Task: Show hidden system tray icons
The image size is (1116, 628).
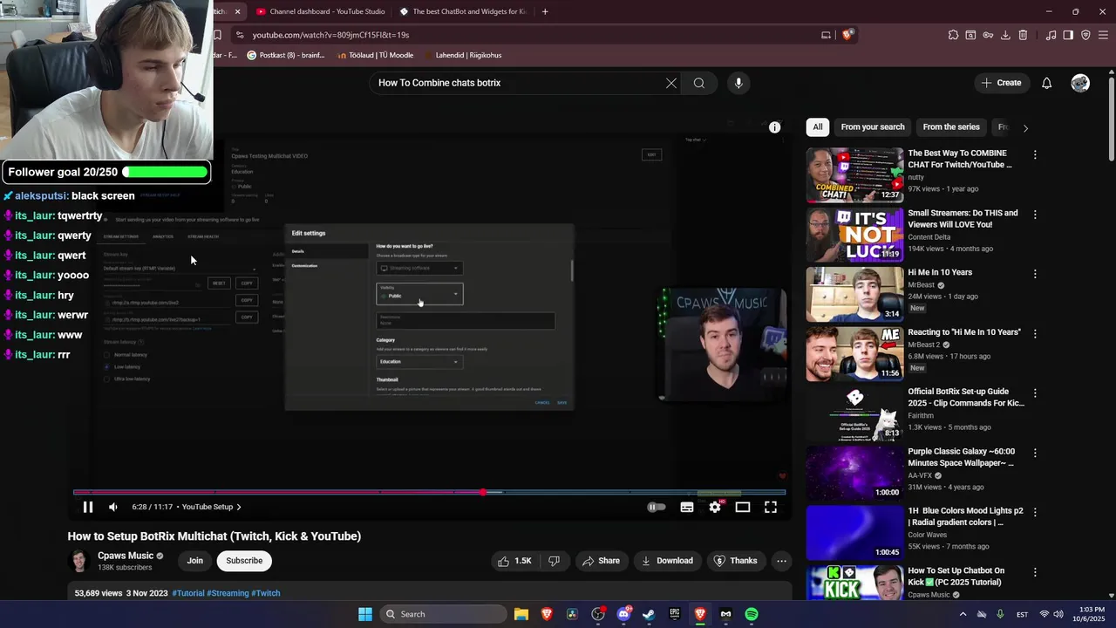Action: (963, 614)
